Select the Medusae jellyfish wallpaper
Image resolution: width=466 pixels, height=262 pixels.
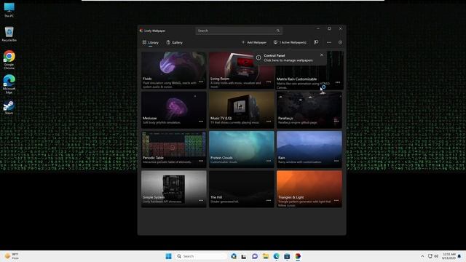(x=173, y=110)
